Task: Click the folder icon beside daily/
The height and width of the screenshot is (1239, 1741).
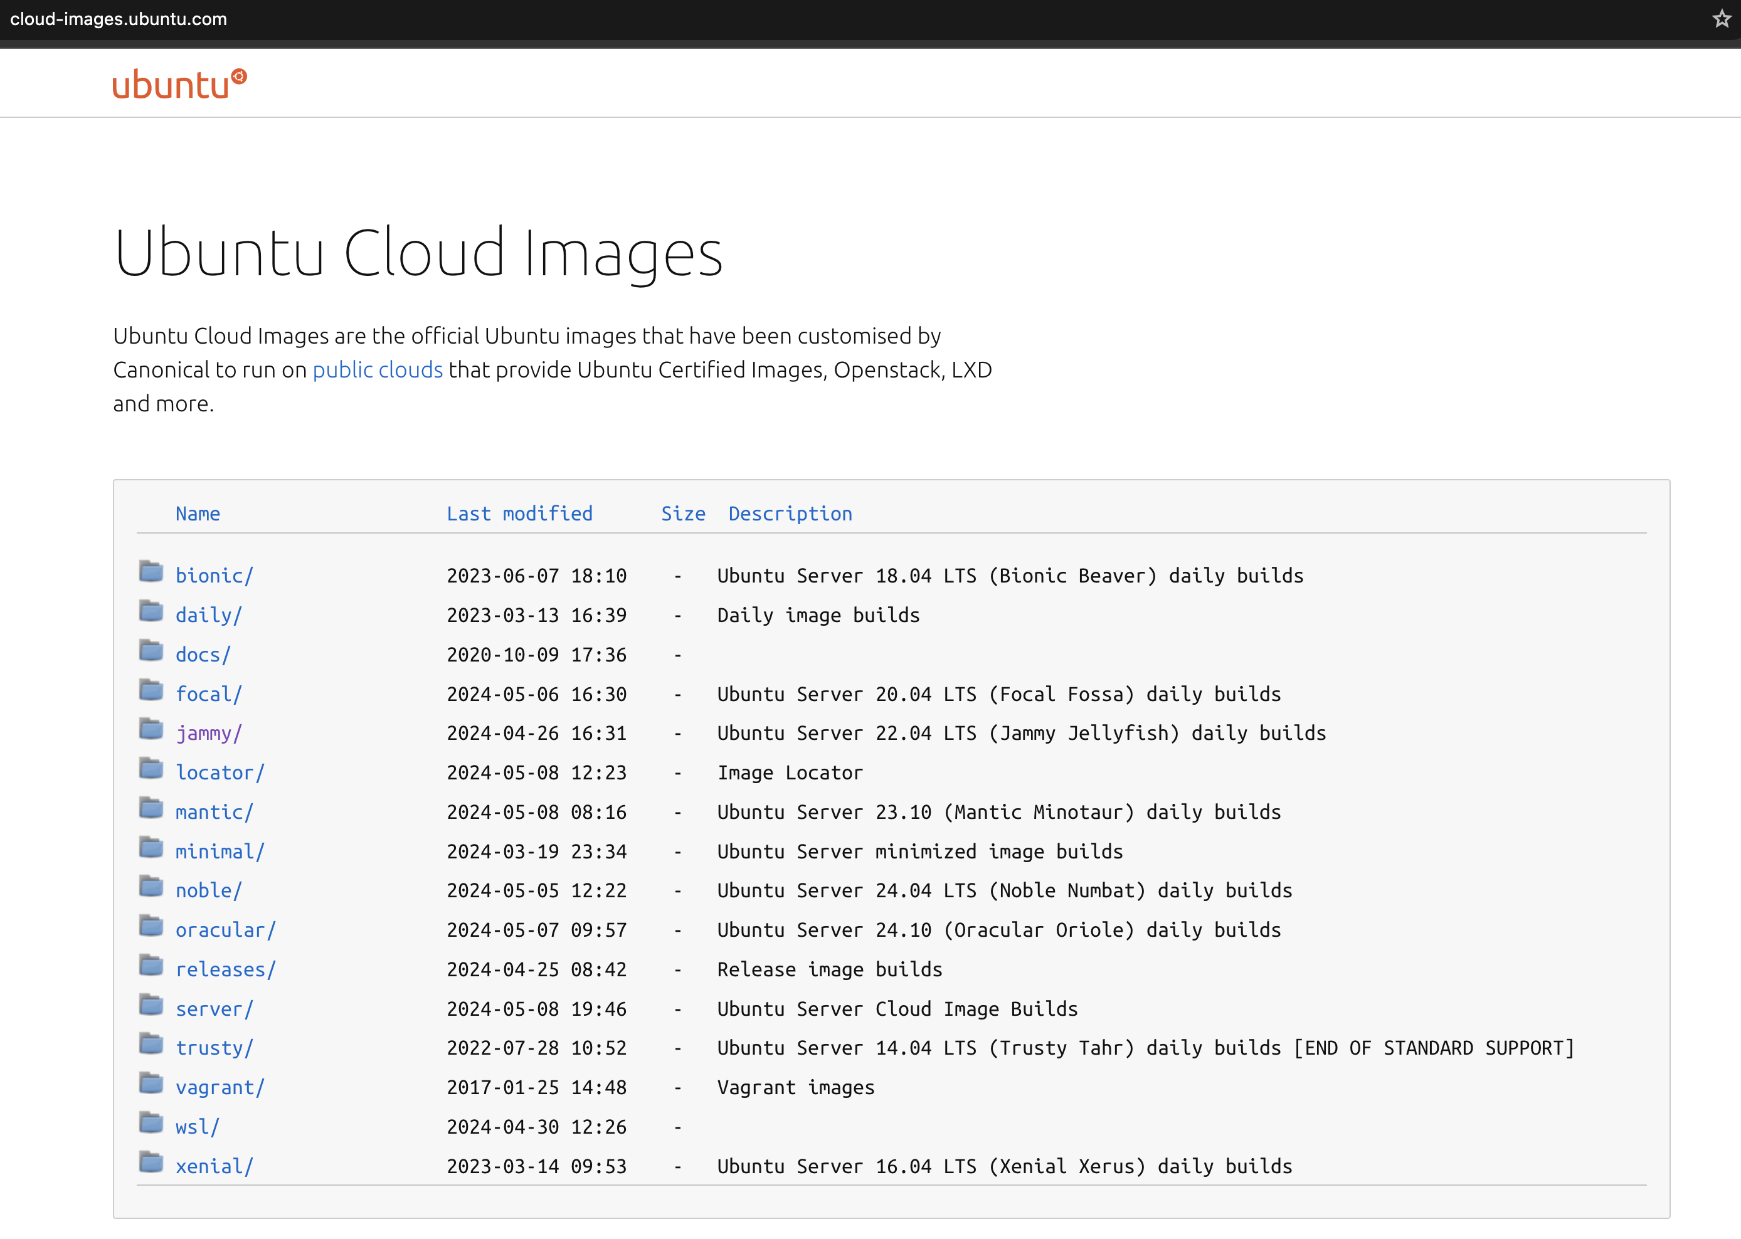Action: coord(151,611)
